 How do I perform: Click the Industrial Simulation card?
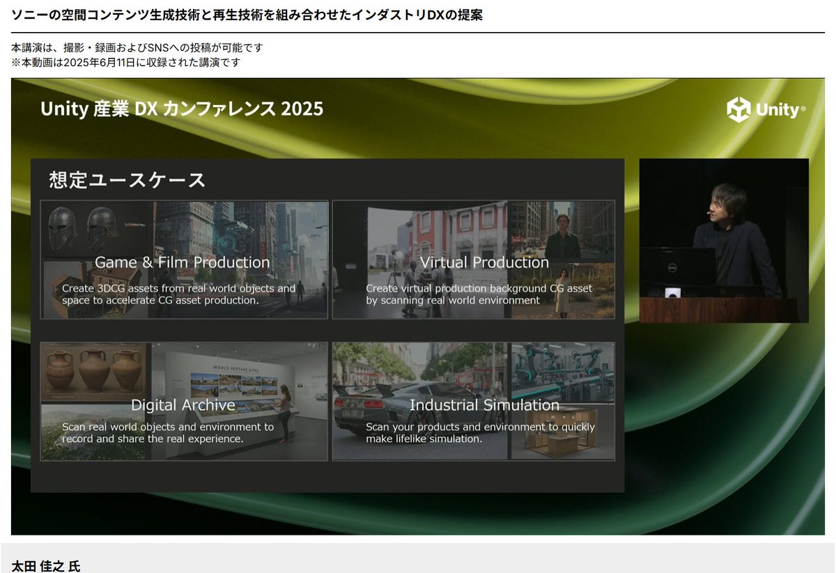(x=474, y=401)
